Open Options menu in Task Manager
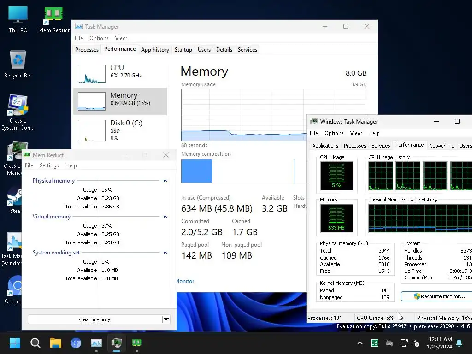 pyautogui.click(x=99, y=38)
